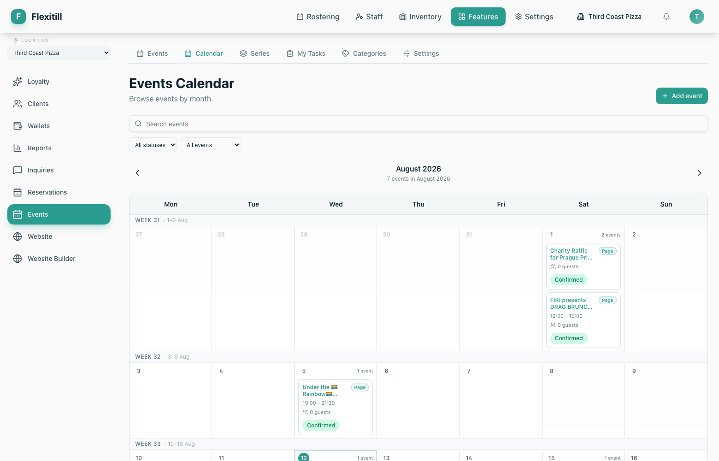Switch to the Calendar tab
Image resolution: width=719 pixels, height=461 pixels.
[204, 53]
